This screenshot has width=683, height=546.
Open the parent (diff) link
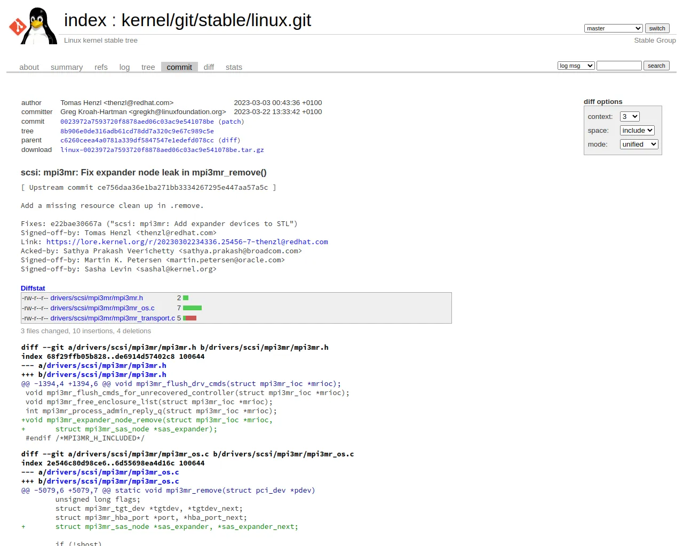[x=229, y=140]
